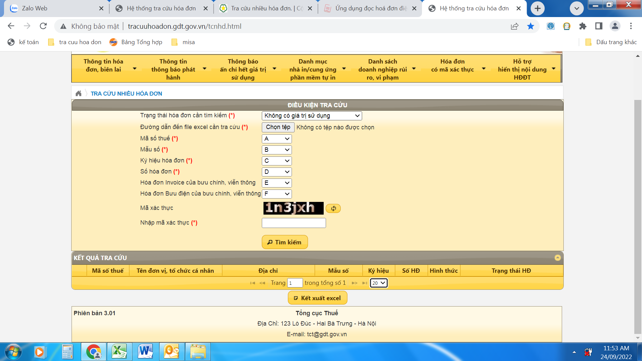Click the Tìm kiếm search button

(x=285, y=242)
